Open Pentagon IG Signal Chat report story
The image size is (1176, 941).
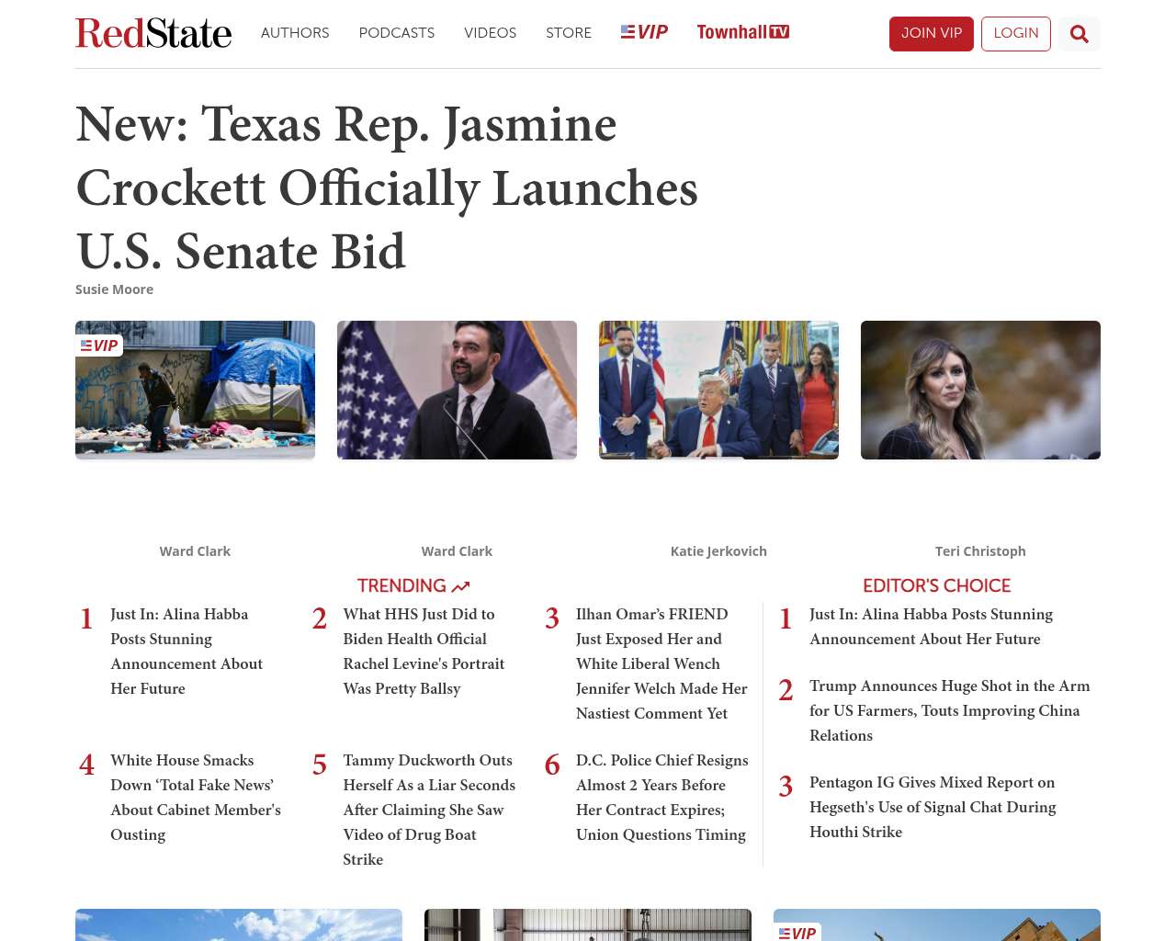(932, 807)
